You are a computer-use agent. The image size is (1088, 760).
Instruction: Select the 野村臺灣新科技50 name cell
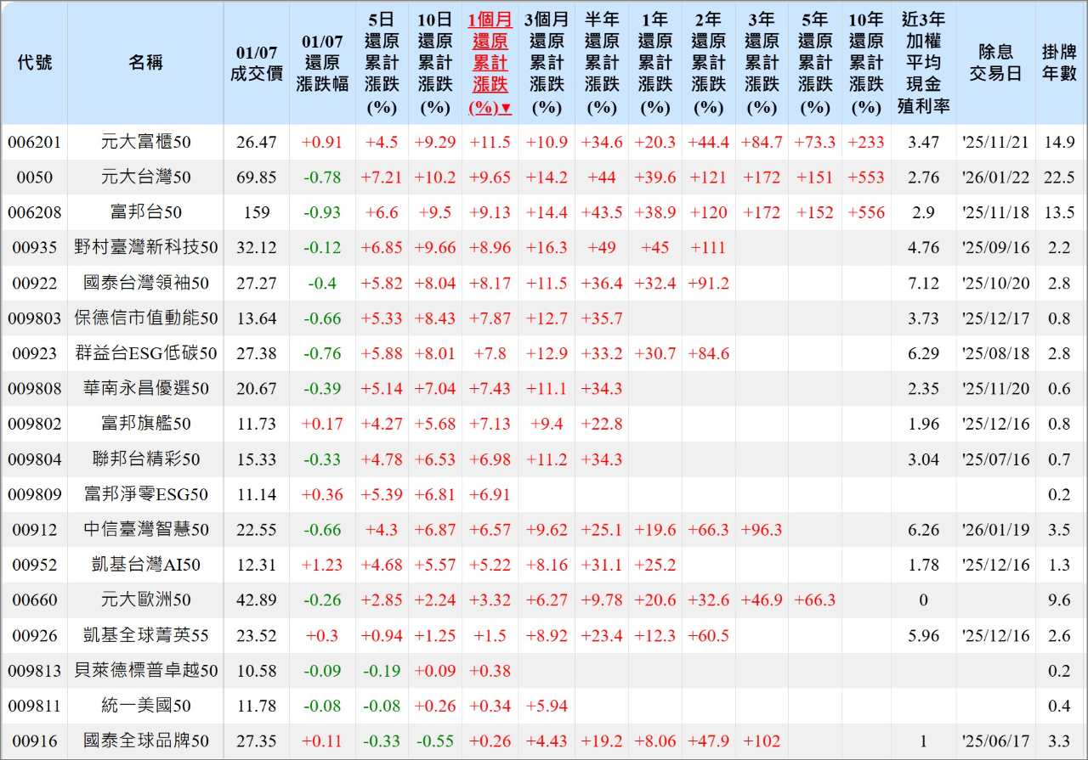click(x=146, y=248)
